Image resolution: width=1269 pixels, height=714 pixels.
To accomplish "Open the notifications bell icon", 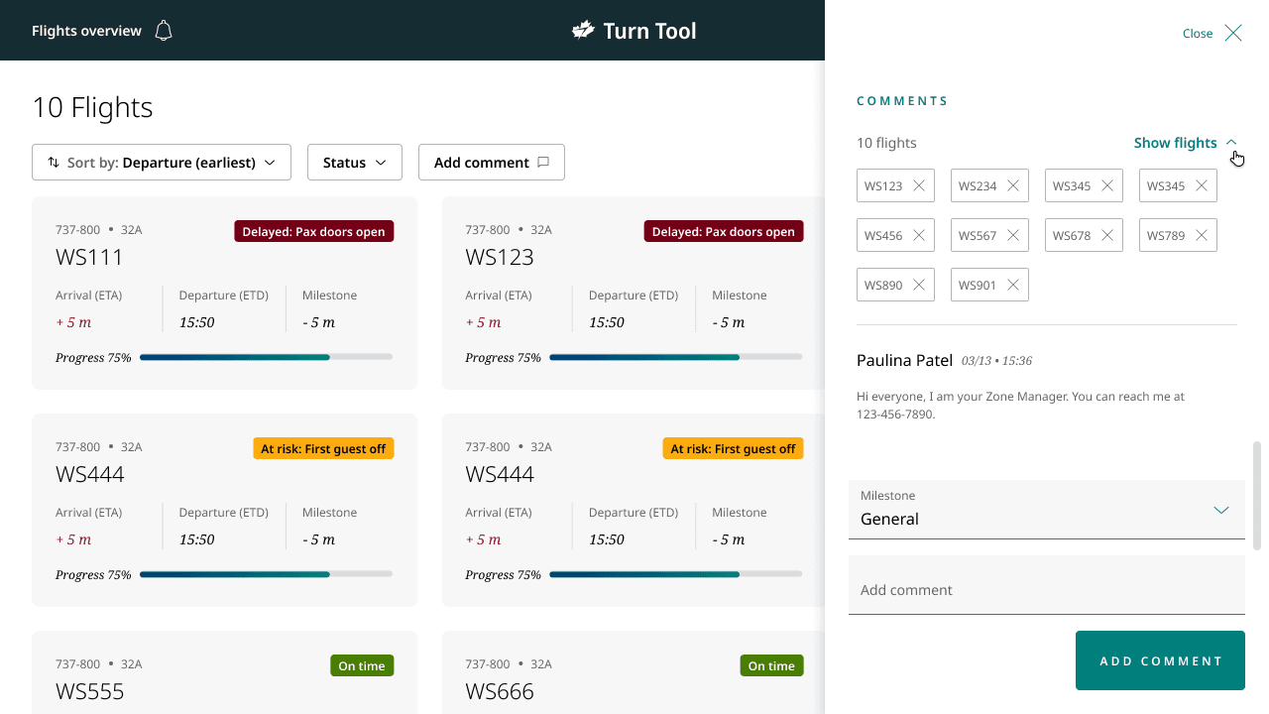I will pyautogui.click(x=164, y=31).
